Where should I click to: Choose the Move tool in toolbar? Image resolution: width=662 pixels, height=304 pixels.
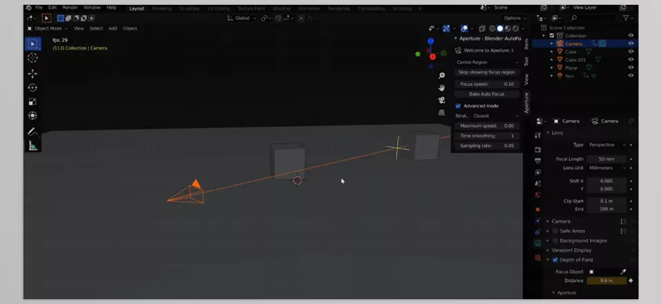pos(33,74)
